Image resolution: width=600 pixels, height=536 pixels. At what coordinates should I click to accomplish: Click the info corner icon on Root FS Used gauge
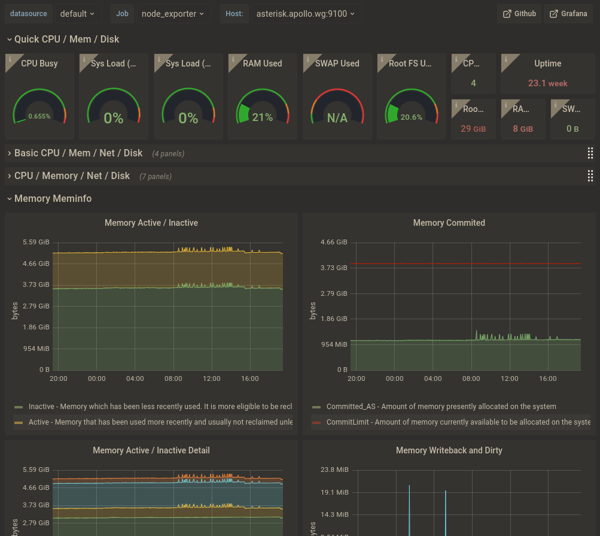tap(382, 59)
